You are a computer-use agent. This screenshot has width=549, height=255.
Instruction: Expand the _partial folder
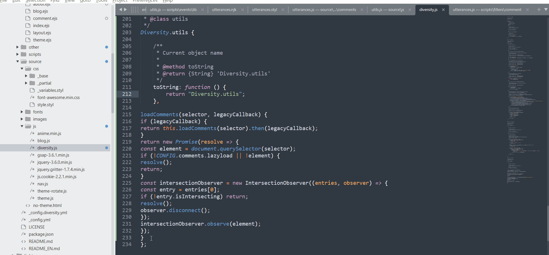[x=26, y=83]
